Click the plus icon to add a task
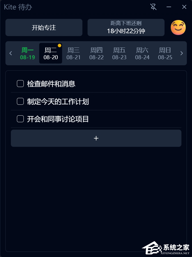This screenshot has height=257, width=192. [96, 138]
